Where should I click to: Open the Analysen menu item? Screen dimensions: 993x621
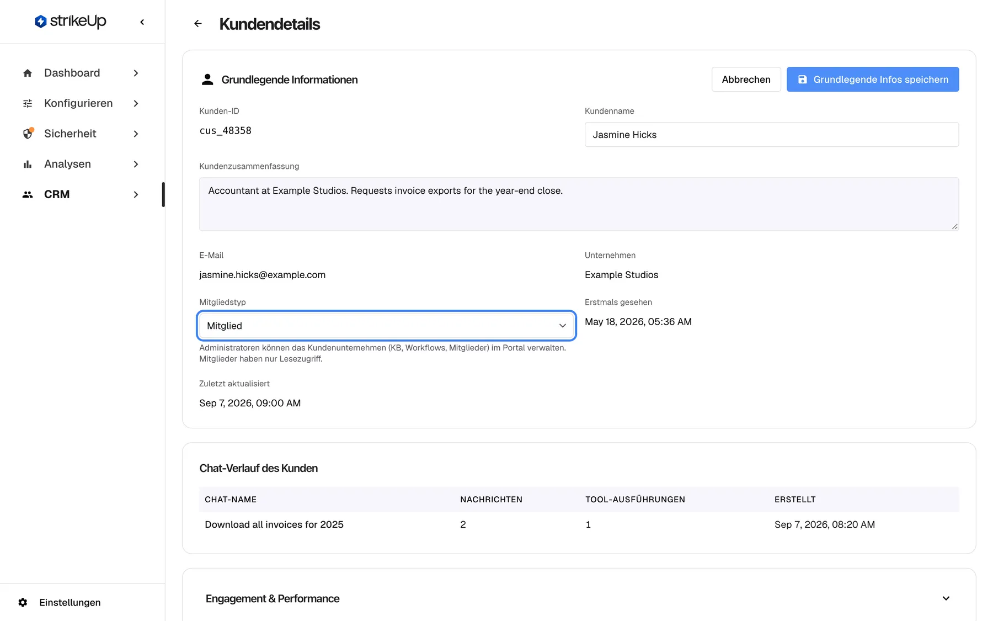(x=82, y=164)
